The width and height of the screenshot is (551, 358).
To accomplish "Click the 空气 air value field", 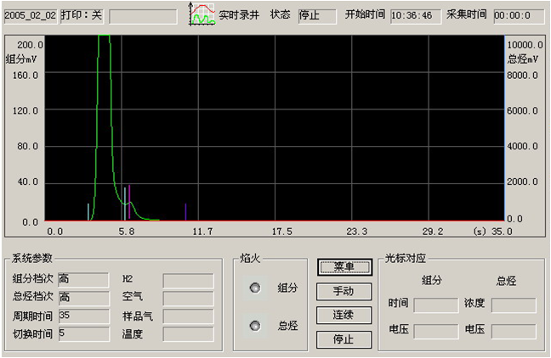I will pyautogui.click(x=189, y=299).
